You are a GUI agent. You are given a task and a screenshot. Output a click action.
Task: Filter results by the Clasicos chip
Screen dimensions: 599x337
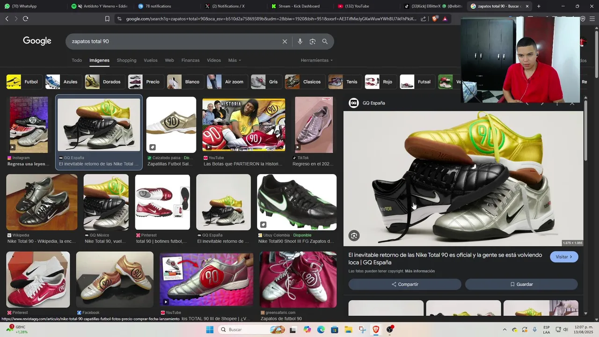click(304, 82)
